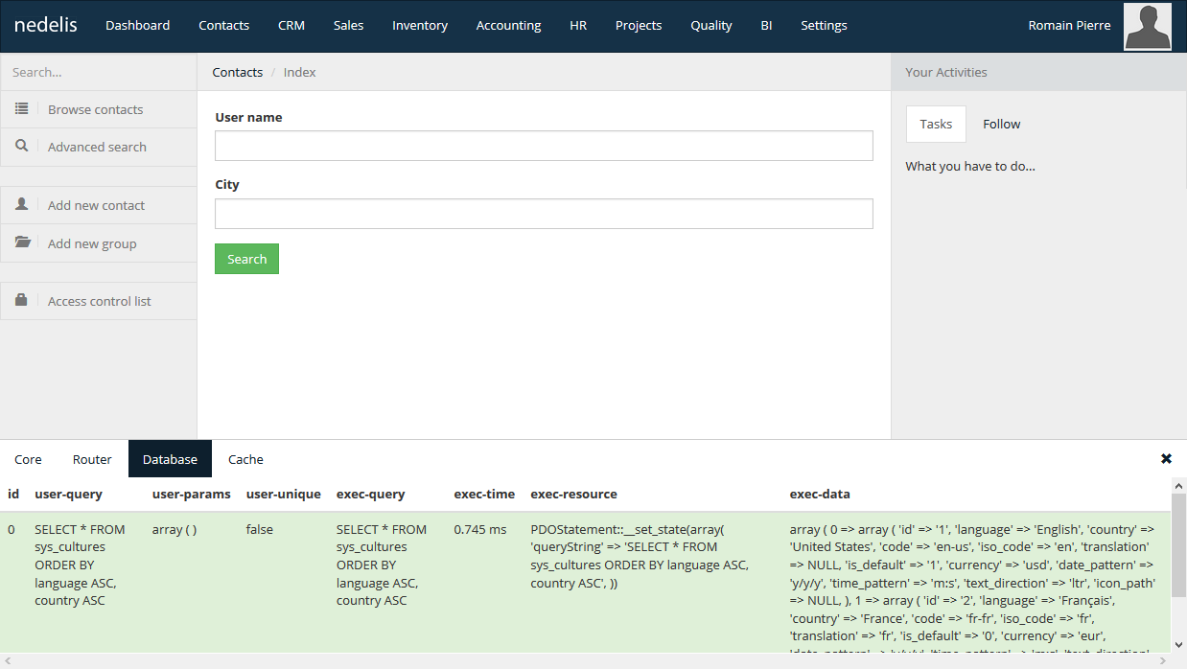1187x669 pixels.
Task: Click the 0.745 ms exec-time value
Action: tap(480, 529)
